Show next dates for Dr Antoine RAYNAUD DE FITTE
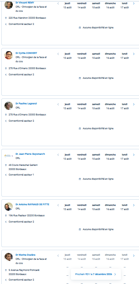 point(134,205)
